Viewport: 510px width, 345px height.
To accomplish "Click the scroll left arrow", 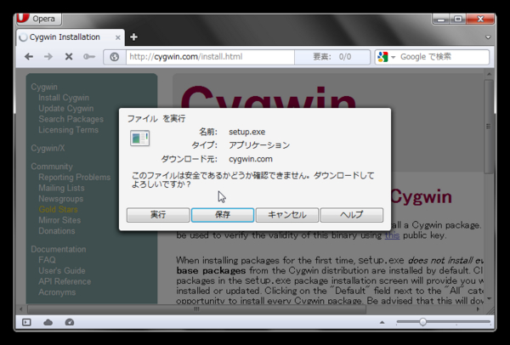I will (x=21, y=309).
